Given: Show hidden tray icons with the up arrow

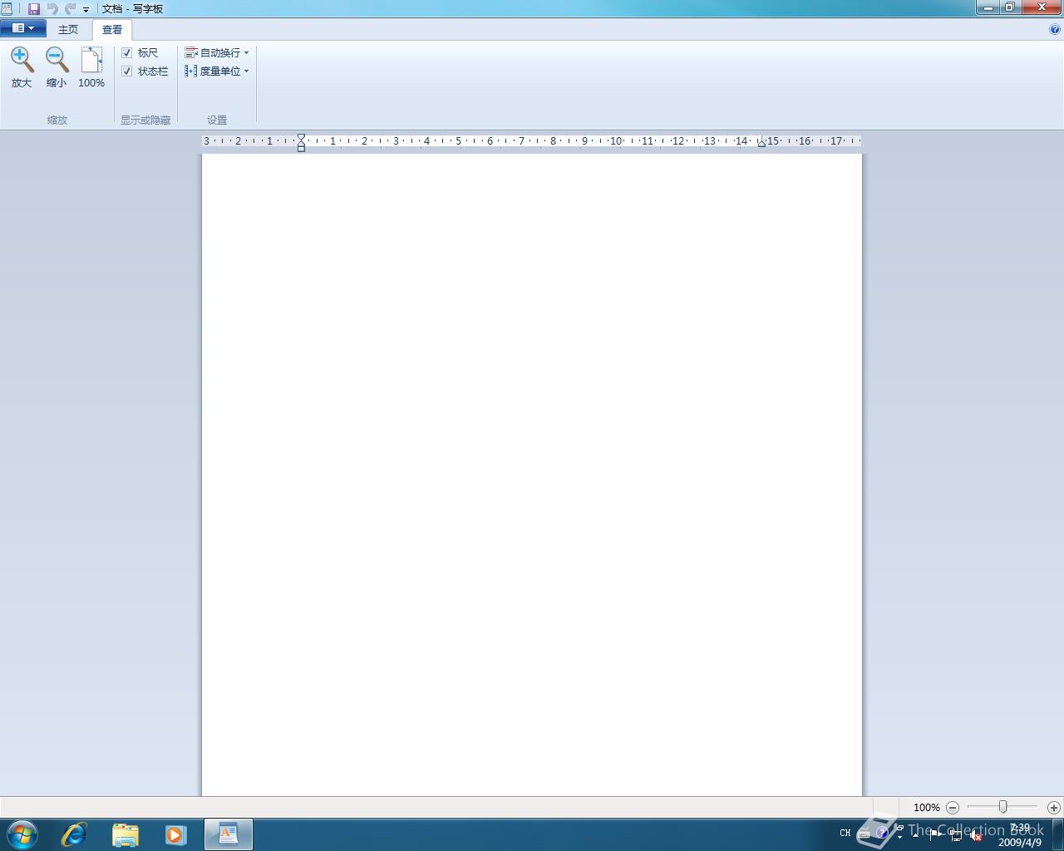Looking at the screenshot, I should (x=916, y=834).
